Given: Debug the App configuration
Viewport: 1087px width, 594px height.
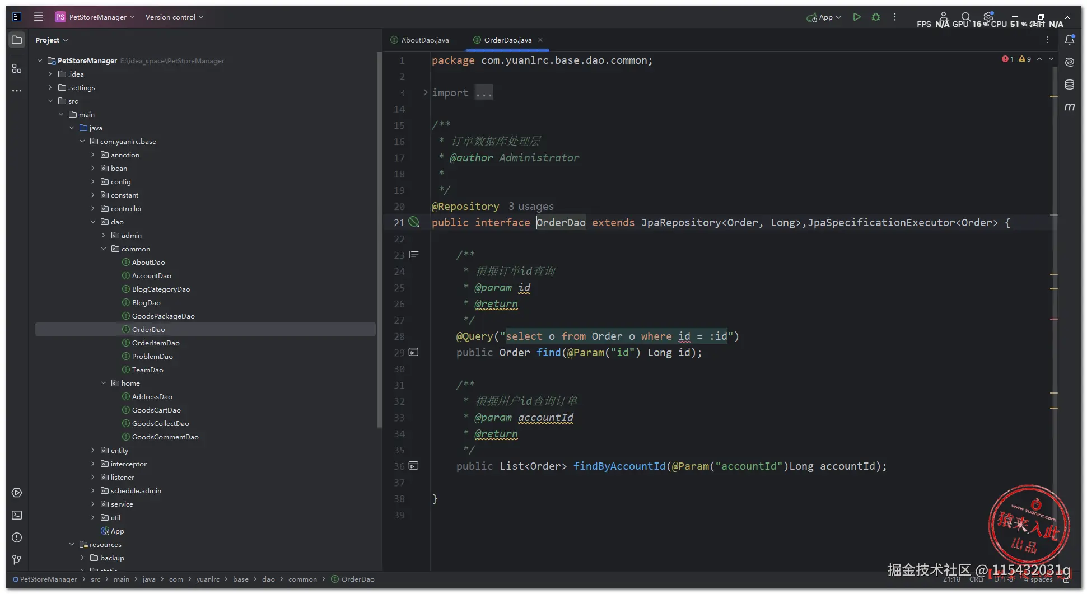Looking at the screenshot, I should coord(876,17).
